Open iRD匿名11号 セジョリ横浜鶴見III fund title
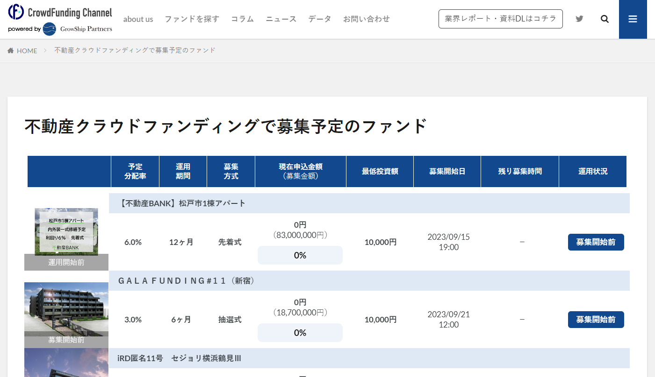 179,358
